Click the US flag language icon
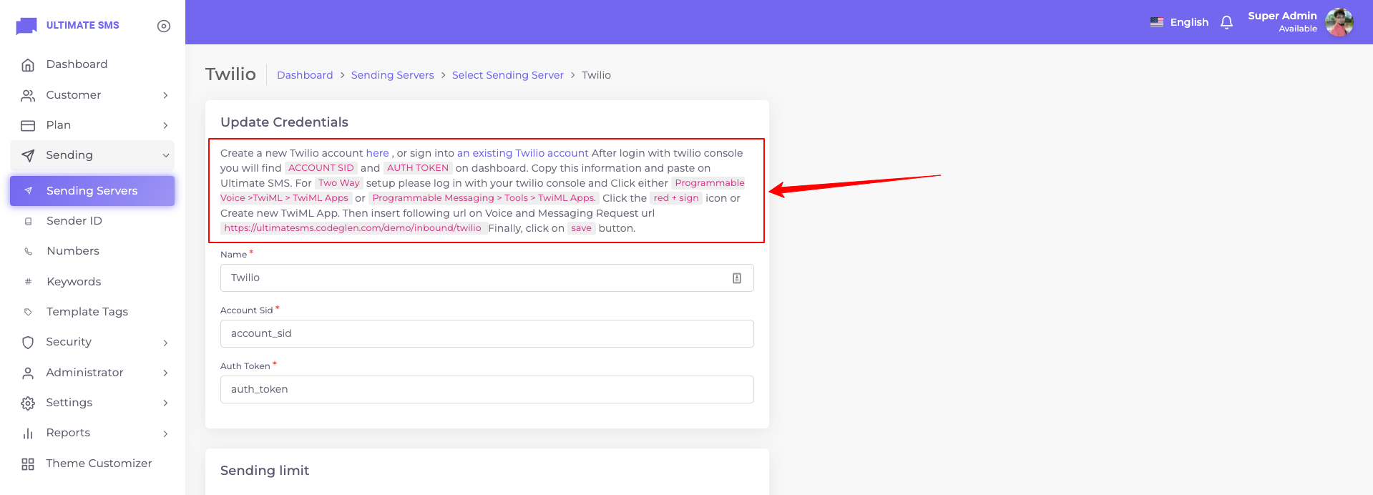Screen dimensions: 1373x495 click(x=1157, y=22)
